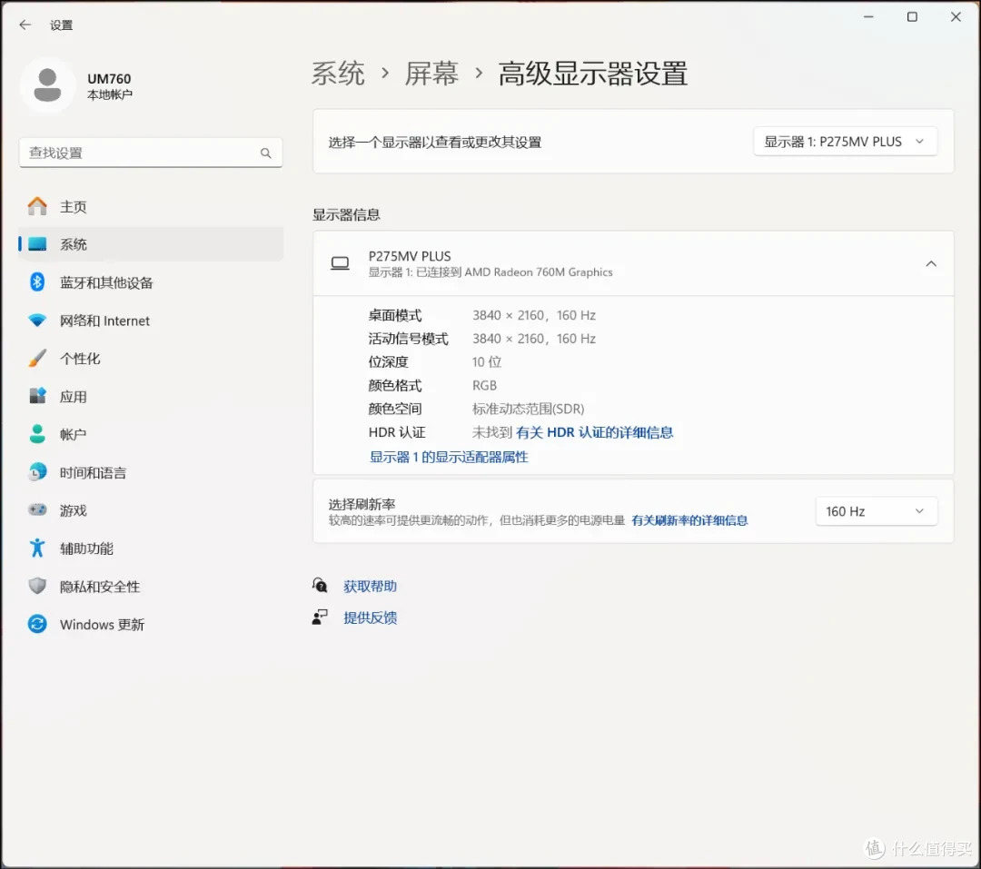Click the search magnifier icon
The height and width of the screenshot is (869, 981).
pos(266,153)
